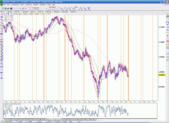This screenshot has width=169, height=123.
Task: Click the blue right arrow icon
Action: (x=167, y=27)
